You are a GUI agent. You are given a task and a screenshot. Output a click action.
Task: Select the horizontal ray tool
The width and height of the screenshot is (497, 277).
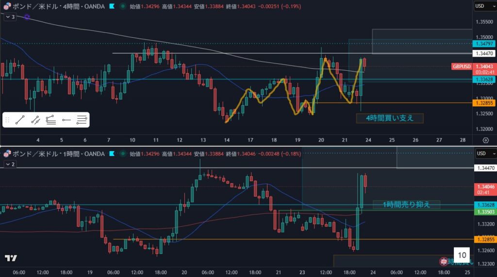66,120
